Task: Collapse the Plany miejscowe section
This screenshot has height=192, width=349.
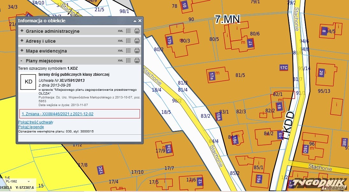Action: pos(22,61)
